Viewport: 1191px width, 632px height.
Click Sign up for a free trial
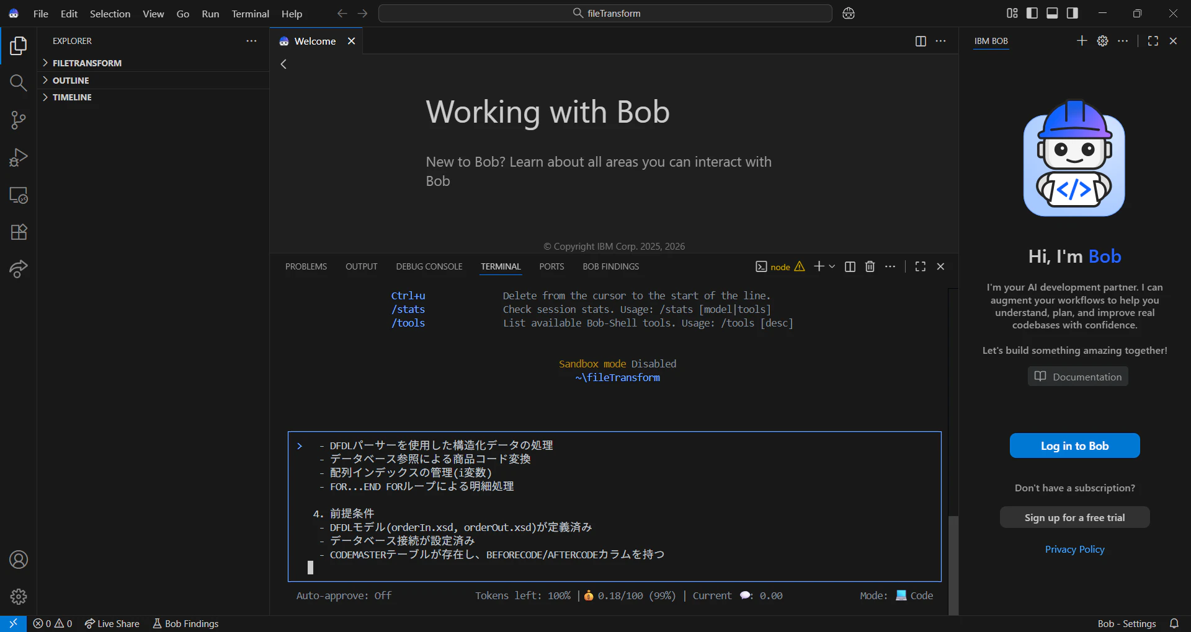(x=1074, y=517)
